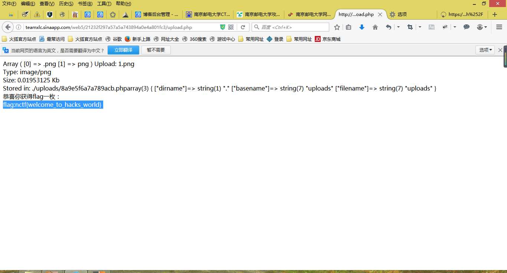Viewport: 507px width, 273px height.
Task: Close the upload.php tab
Action: (380, 14)
